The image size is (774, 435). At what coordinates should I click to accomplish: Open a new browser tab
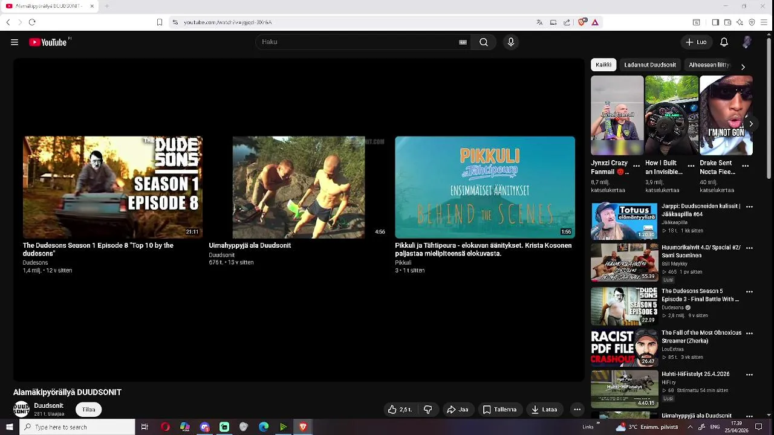pyautogui.click(x=106, y=6)
